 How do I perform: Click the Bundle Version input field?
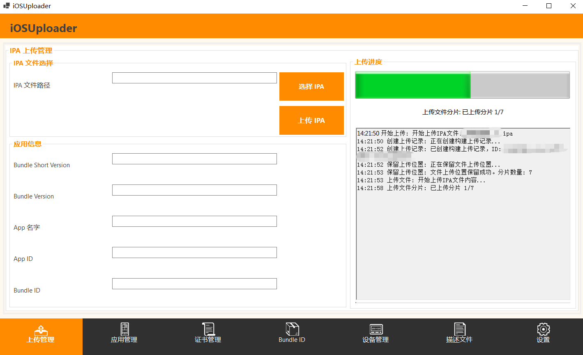click(194, 190)
